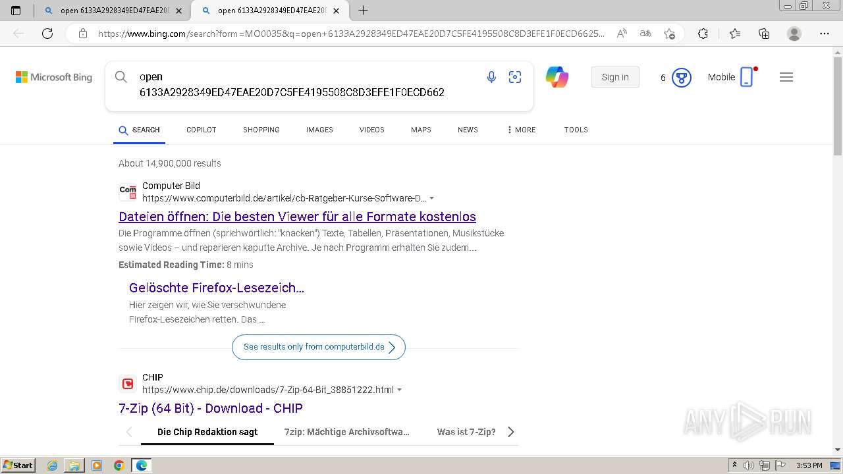Open the Rewards trophy icon
843x474 pixels.
pyautogui.click(x=681, y=78)
